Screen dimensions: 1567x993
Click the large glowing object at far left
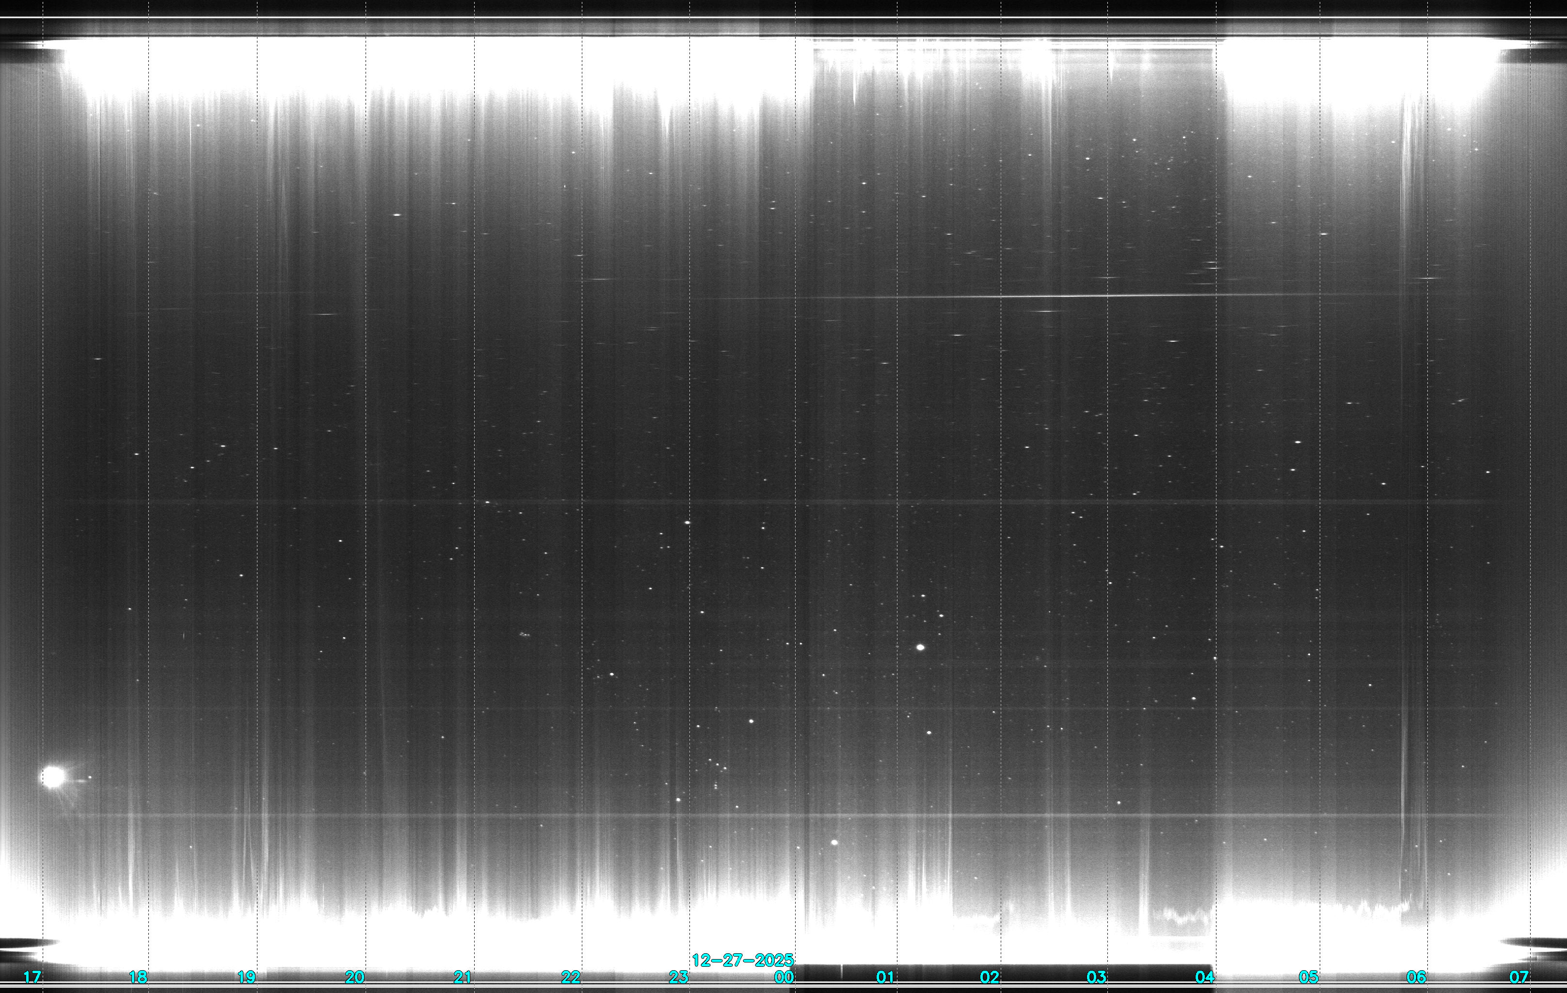[53, 776]
